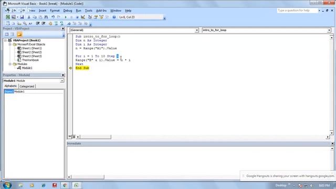This screenshot has width=336, height=189.
Task: Click the Outdent icon in Edit toolbar
Action: tap(44, 24)
